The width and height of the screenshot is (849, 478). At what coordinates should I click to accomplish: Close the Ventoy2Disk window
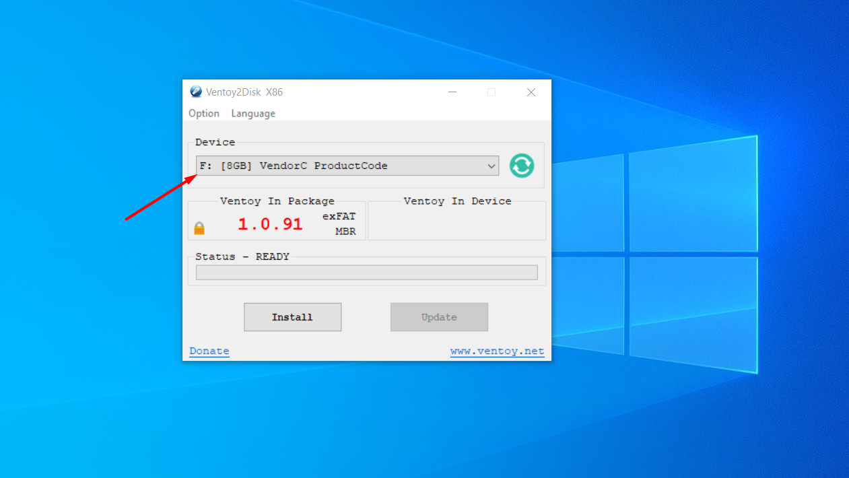tap(531, 92)
